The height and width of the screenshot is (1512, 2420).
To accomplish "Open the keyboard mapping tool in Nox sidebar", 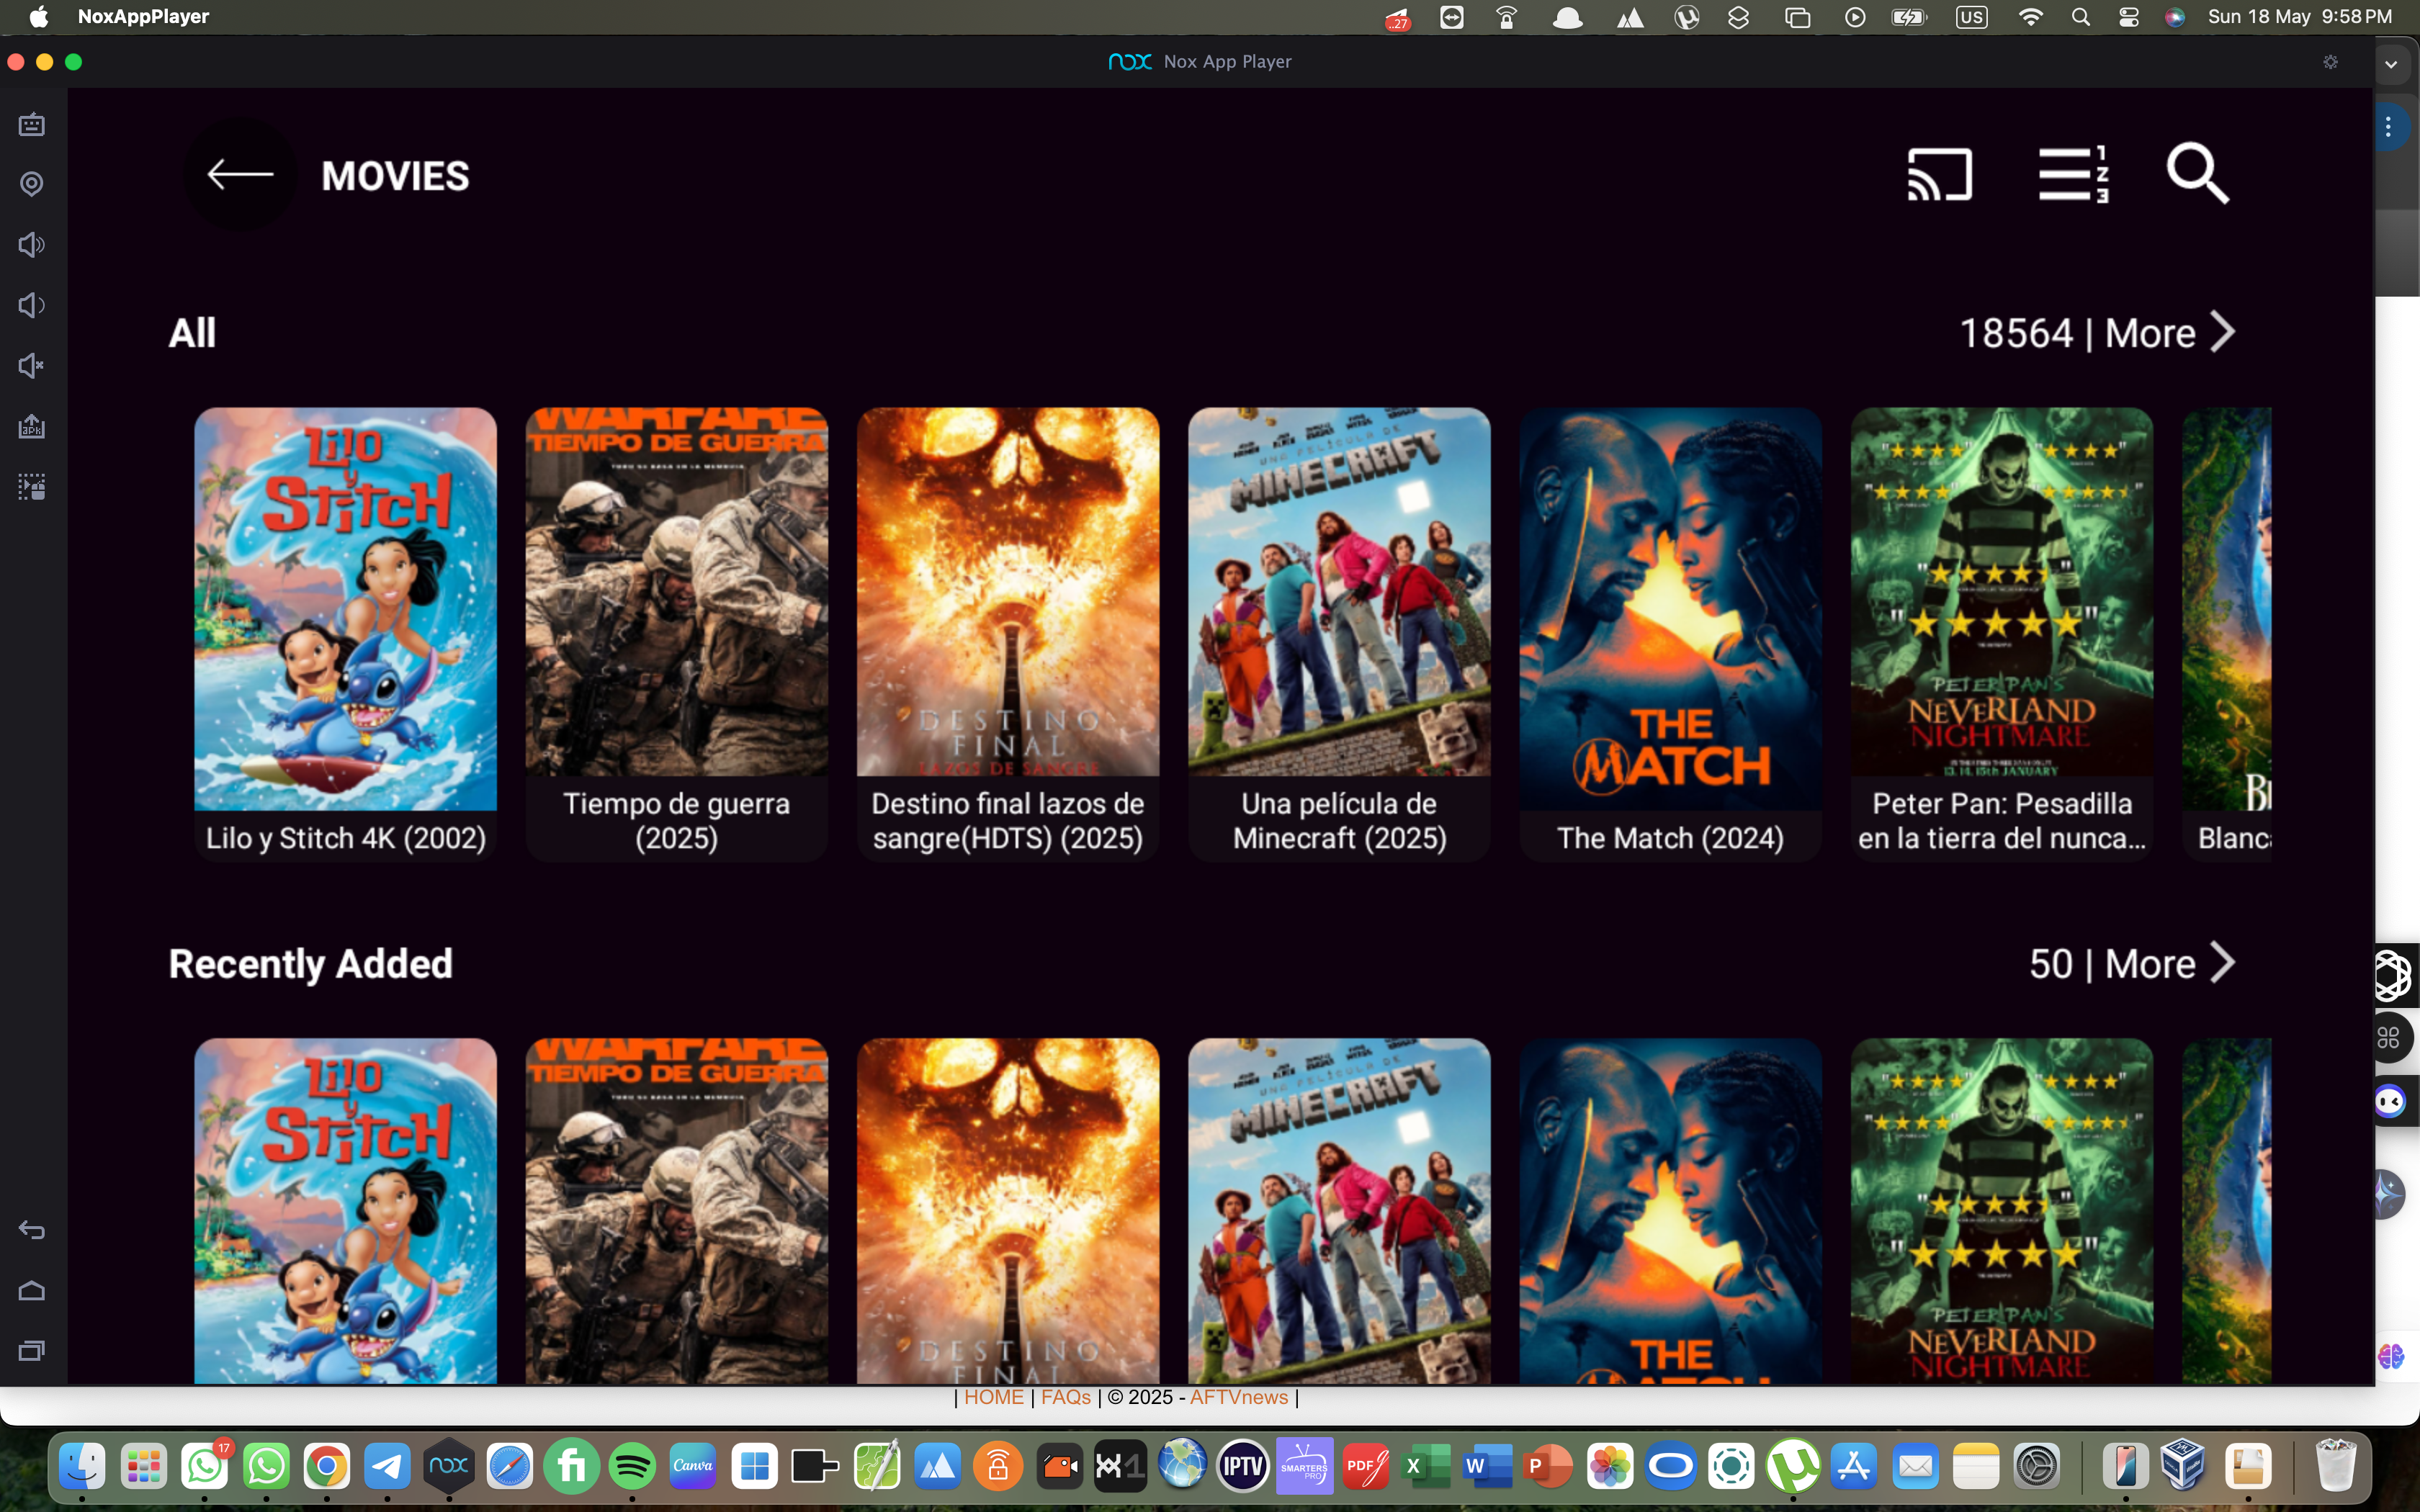I will pyautogui.click(x=31, y=124).
